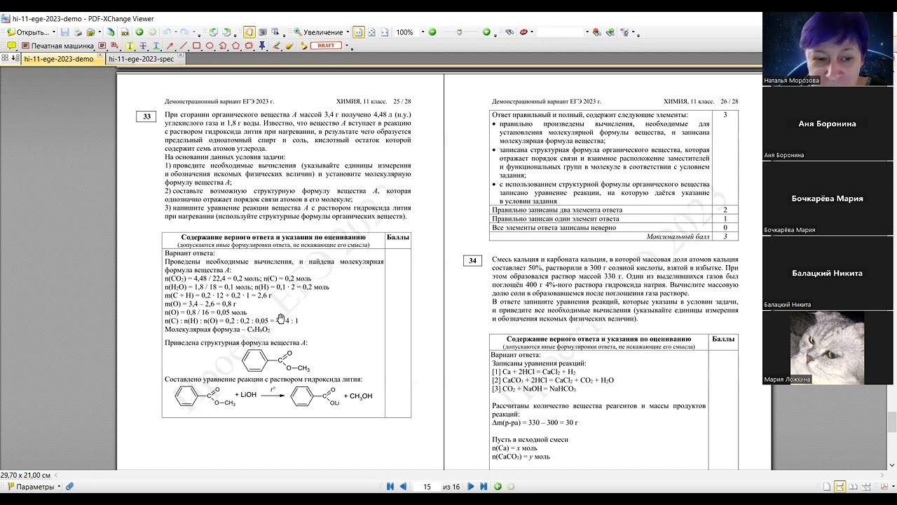The image size is (897, 505).
Task: Add a Sticky Note comment
Action: tap(11, 46)
